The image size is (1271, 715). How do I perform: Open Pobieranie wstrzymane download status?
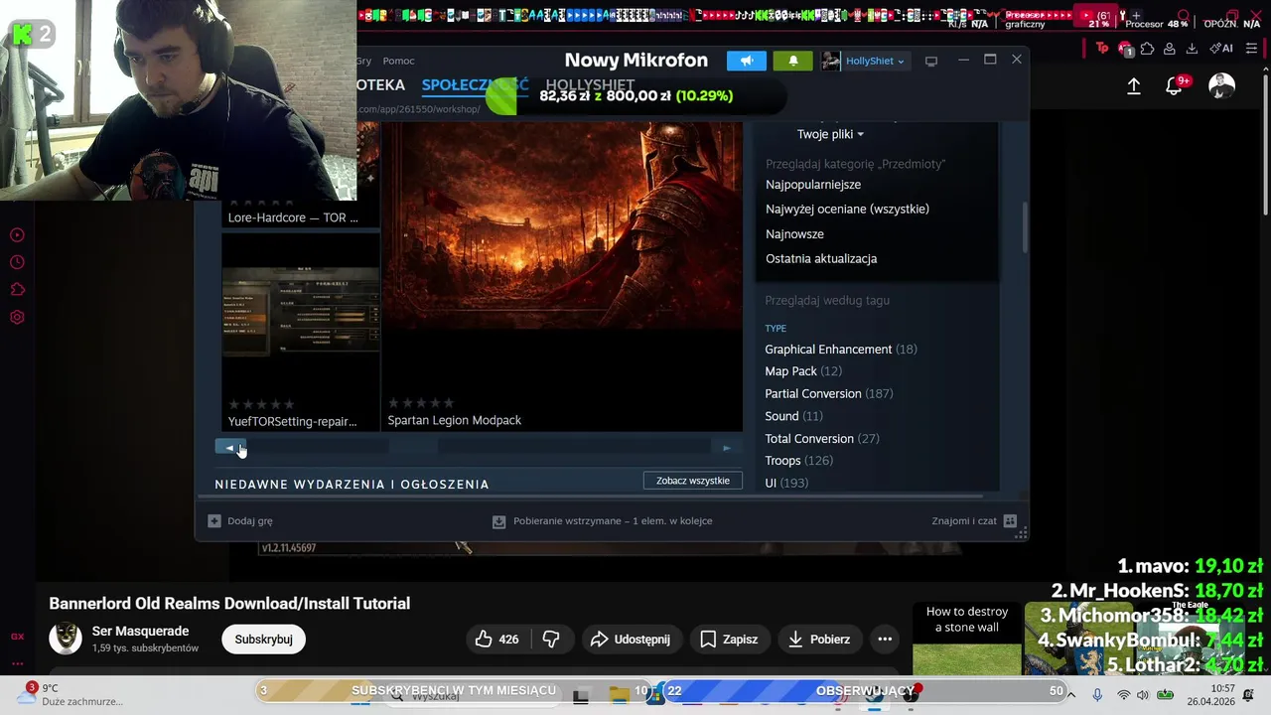click(603, 520)
